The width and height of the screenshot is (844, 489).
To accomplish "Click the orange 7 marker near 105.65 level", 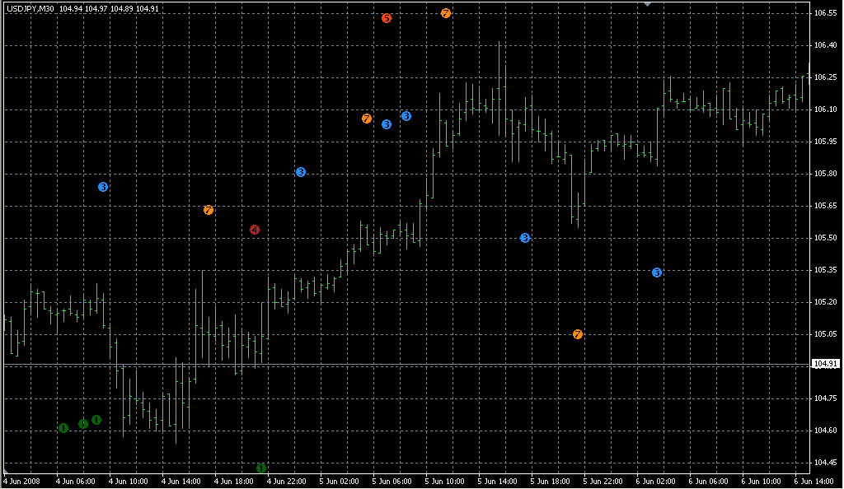I will 209,210.
